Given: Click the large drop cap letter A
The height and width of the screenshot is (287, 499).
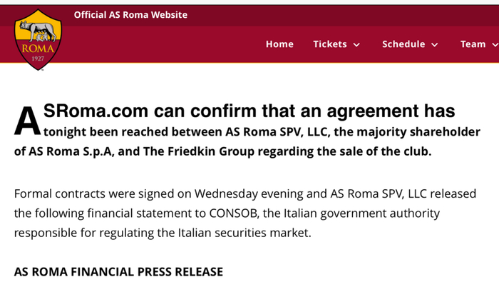Looking at the screenshot, I should tap(27, 122).
